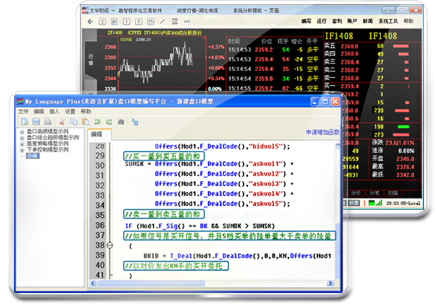Open the 帮助 menu in trading window
This screenshot has width=435, height=304.
tap(409, 21)
